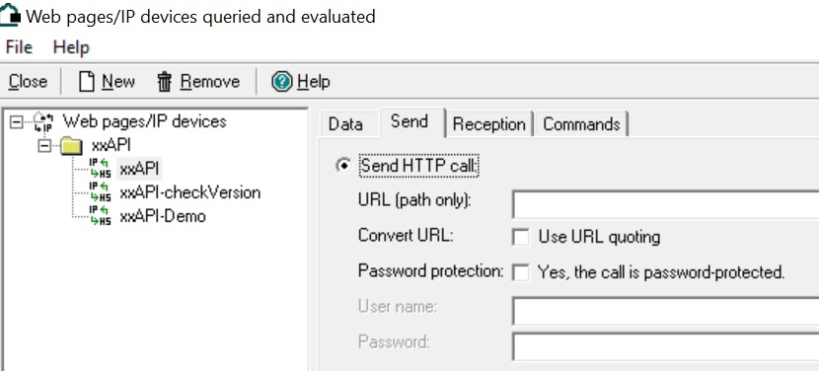Collapse the xxAPI folder node
819x371 pixels.
coord(45,145)
